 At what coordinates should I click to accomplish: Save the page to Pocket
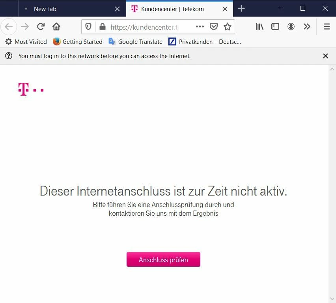pos(214,26)
